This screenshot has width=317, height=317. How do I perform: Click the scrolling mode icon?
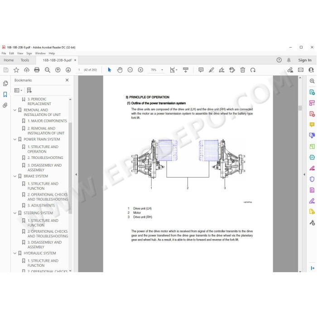coord(185,70)
